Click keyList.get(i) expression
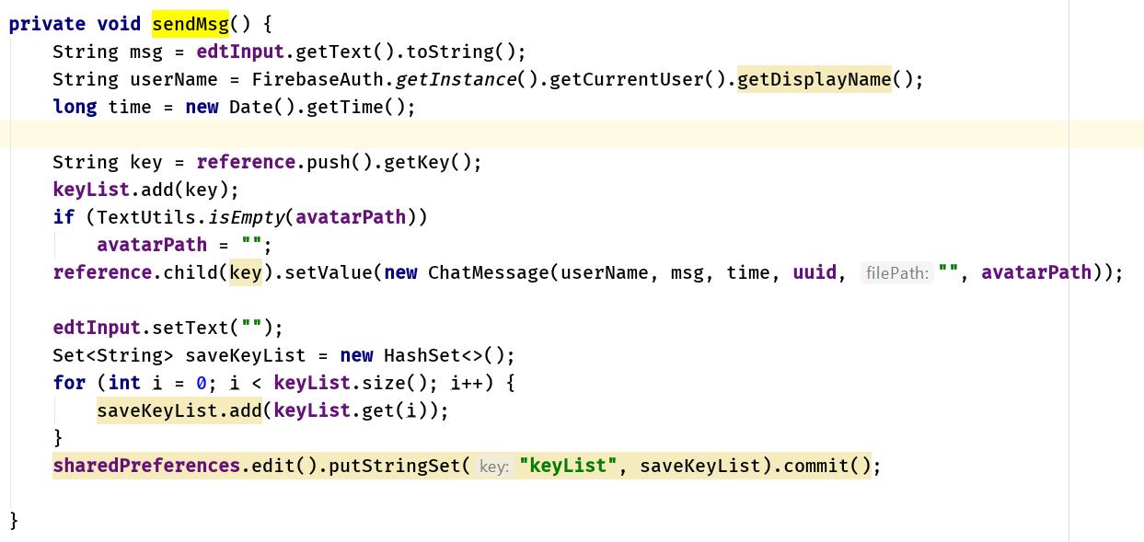This screenshot has width=1144, height=542. (351, 410)
